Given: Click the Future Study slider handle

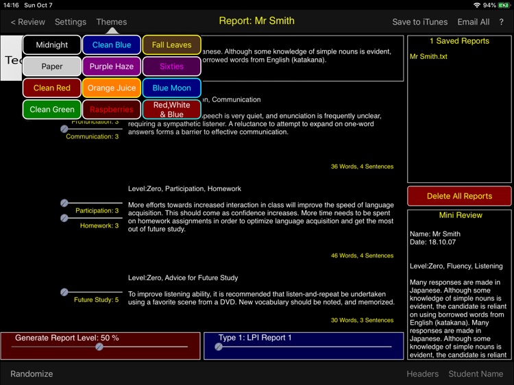Looking at the screenshot, I should click(64, 292).
